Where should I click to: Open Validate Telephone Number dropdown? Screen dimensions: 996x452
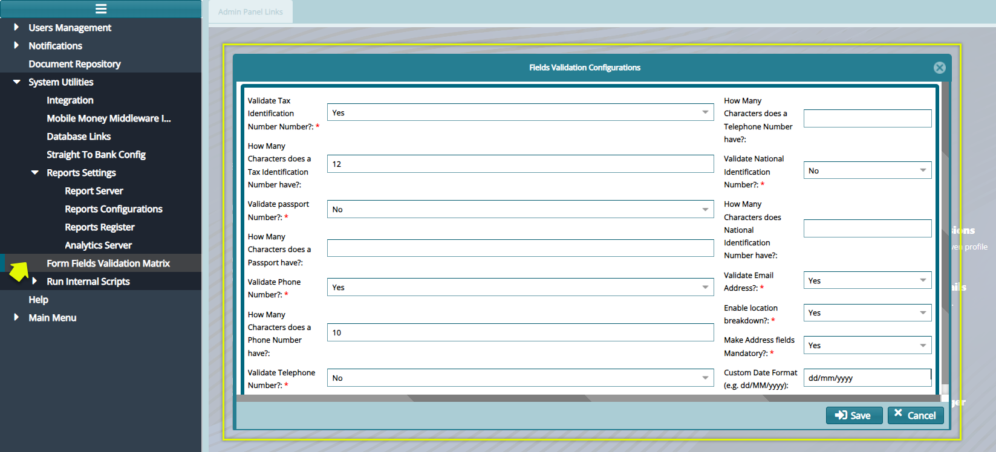[x=521, y=378]
